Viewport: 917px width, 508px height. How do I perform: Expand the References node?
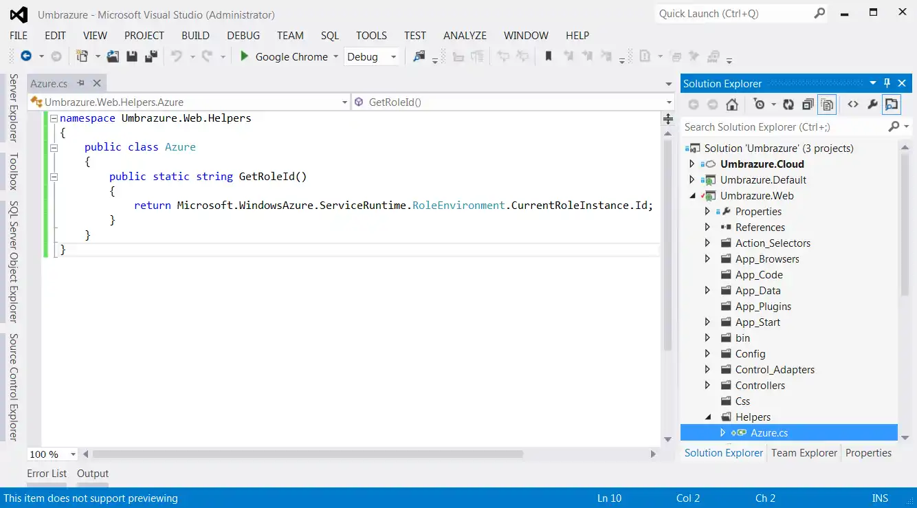pyautogui.click(x=707, y=228)
